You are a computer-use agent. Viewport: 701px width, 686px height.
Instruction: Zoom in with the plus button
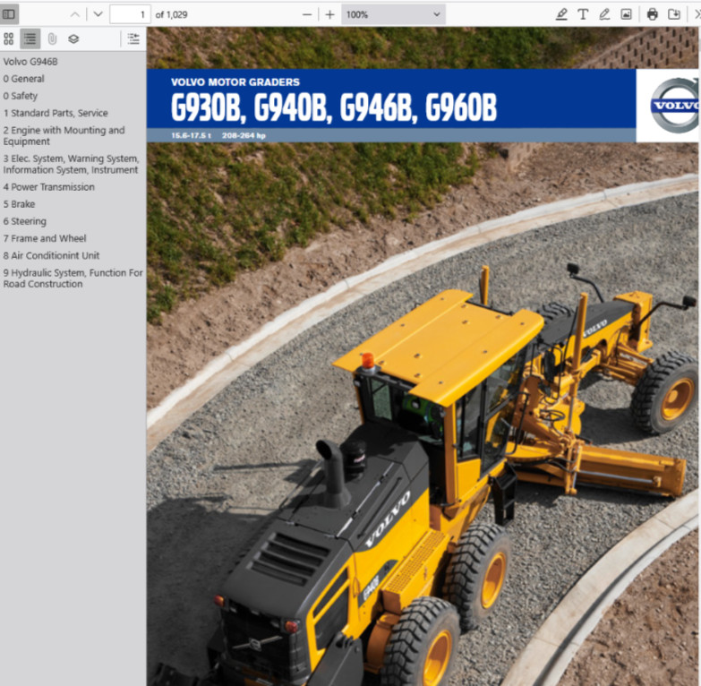point(329,14)
